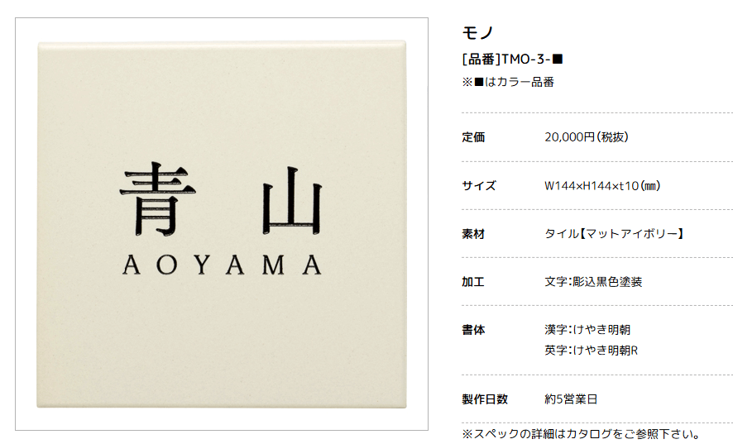Click the 青山 kanji on the plate
This screenshot has height=444, width=733.
(222, 199)
